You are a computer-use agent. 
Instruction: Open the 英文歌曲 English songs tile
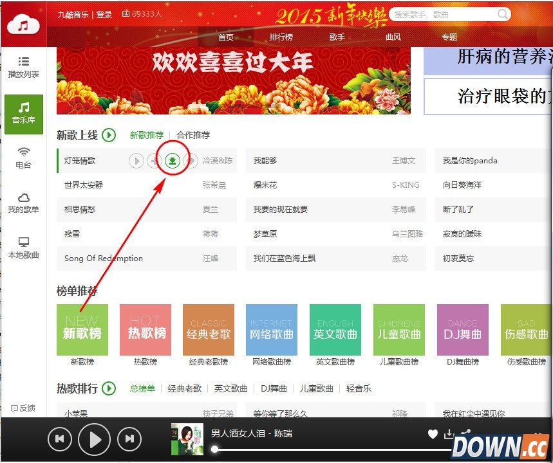pos(334,329)
